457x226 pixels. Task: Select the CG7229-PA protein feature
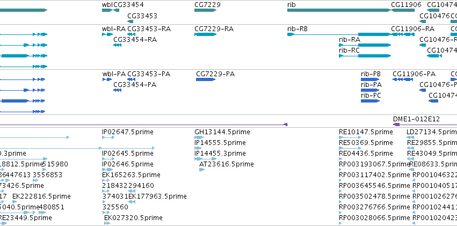click(206, 79)
